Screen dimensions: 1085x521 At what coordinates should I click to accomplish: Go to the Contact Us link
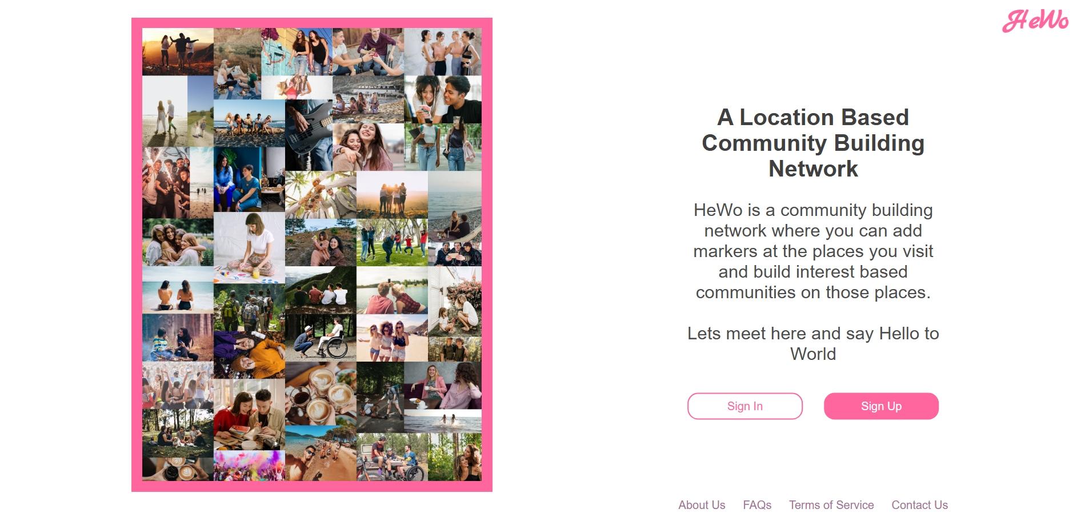point(919,505)
